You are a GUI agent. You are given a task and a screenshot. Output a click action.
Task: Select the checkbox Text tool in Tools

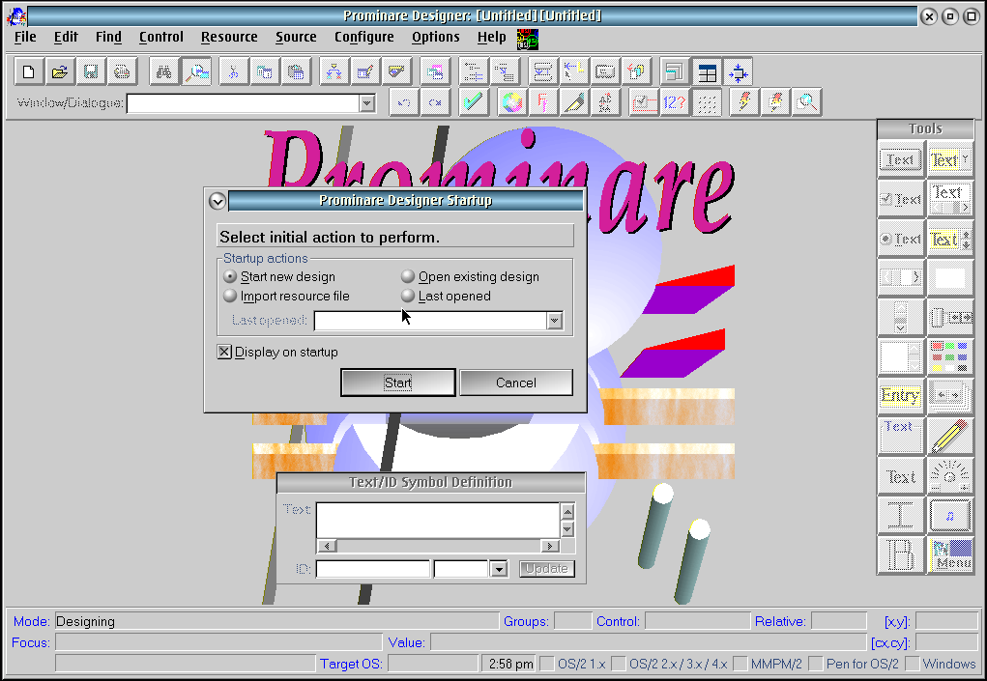[900, 199]
